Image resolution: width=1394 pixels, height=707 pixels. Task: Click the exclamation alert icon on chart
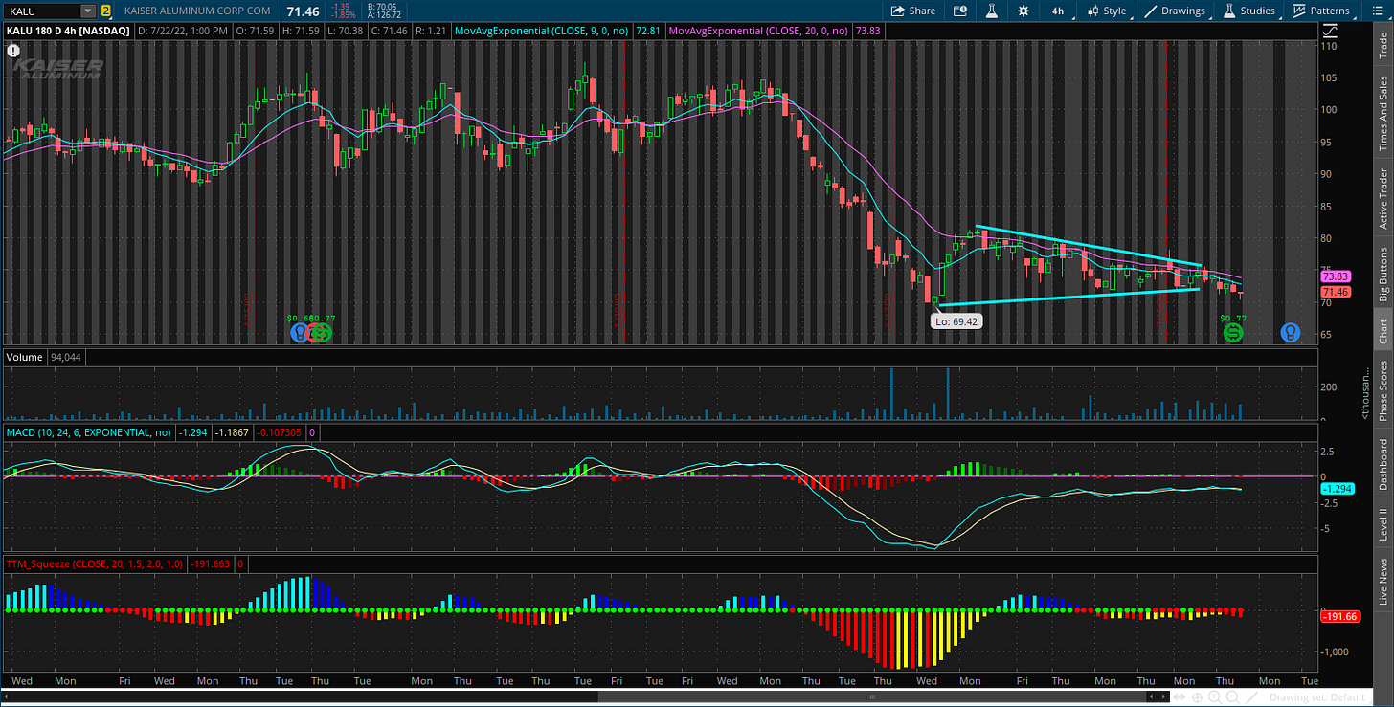pyautogui.click(x=13, y=50)
